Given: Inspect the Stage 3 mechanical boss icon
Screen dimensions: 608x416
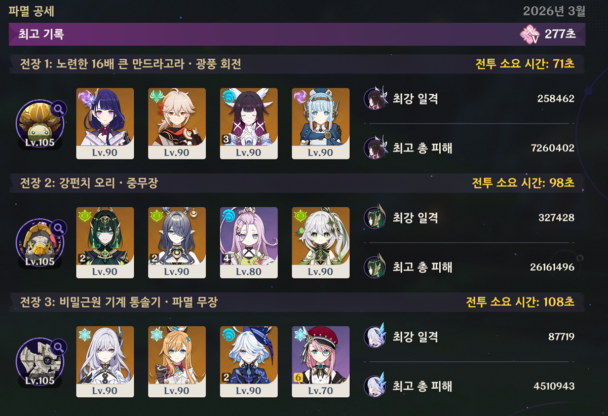Looking at the screenshot, I should coord(40,362).
